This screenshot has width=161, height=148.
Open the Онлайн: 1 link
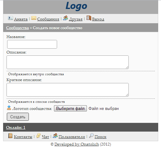pyautogui.click(x=16, y=128)
